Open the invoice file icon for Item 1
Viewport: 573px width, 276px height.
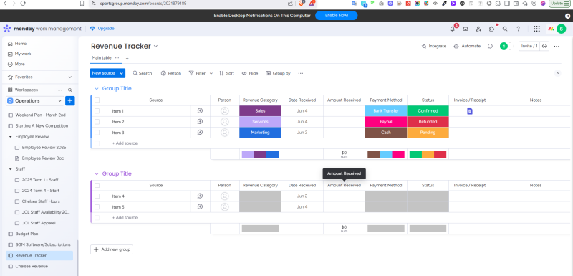pyautogui.click(x=470, y=111)
